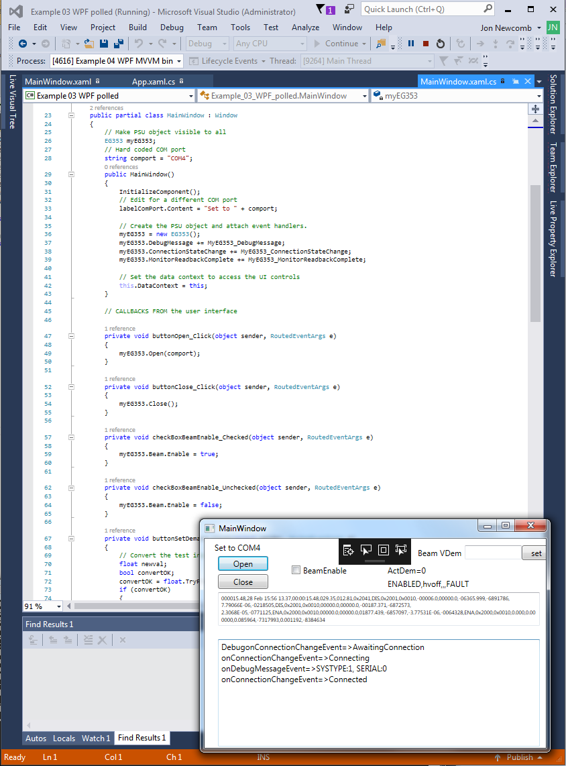
Task: Collapse checkBoxBeamEnable_Unchecked at line 62
Action: click(x=71, y=488)
